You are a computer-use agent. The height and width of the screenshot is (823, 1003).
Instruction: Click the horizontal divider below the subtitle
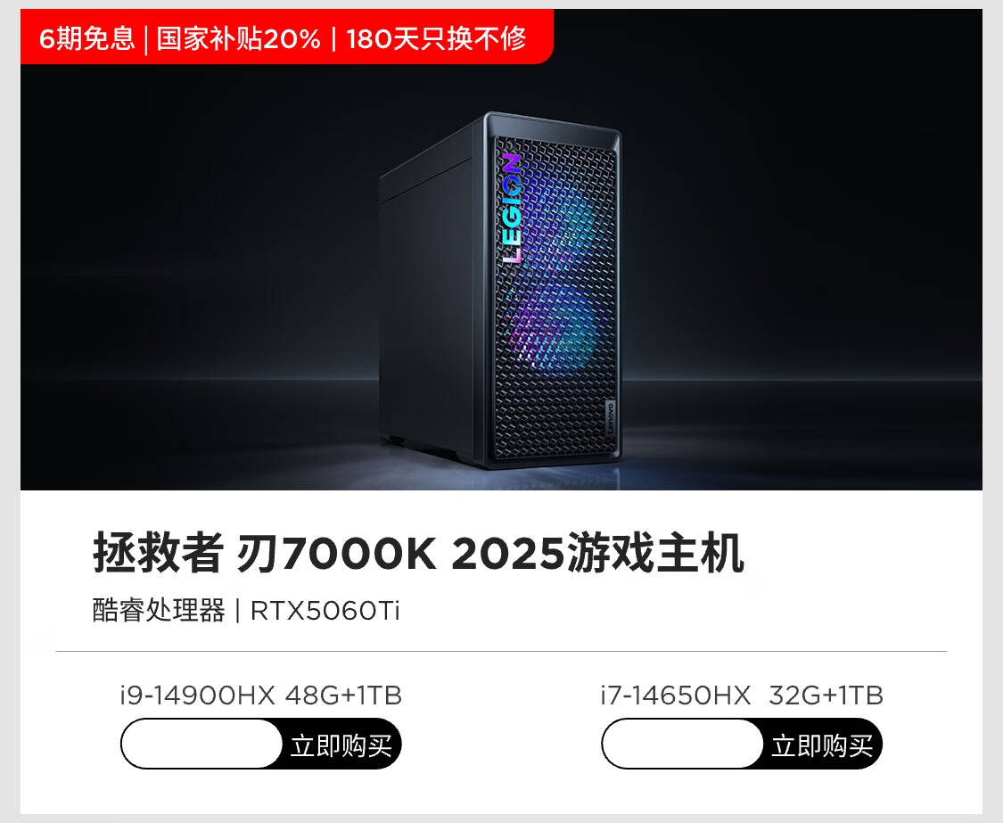[x=501, y=652]
